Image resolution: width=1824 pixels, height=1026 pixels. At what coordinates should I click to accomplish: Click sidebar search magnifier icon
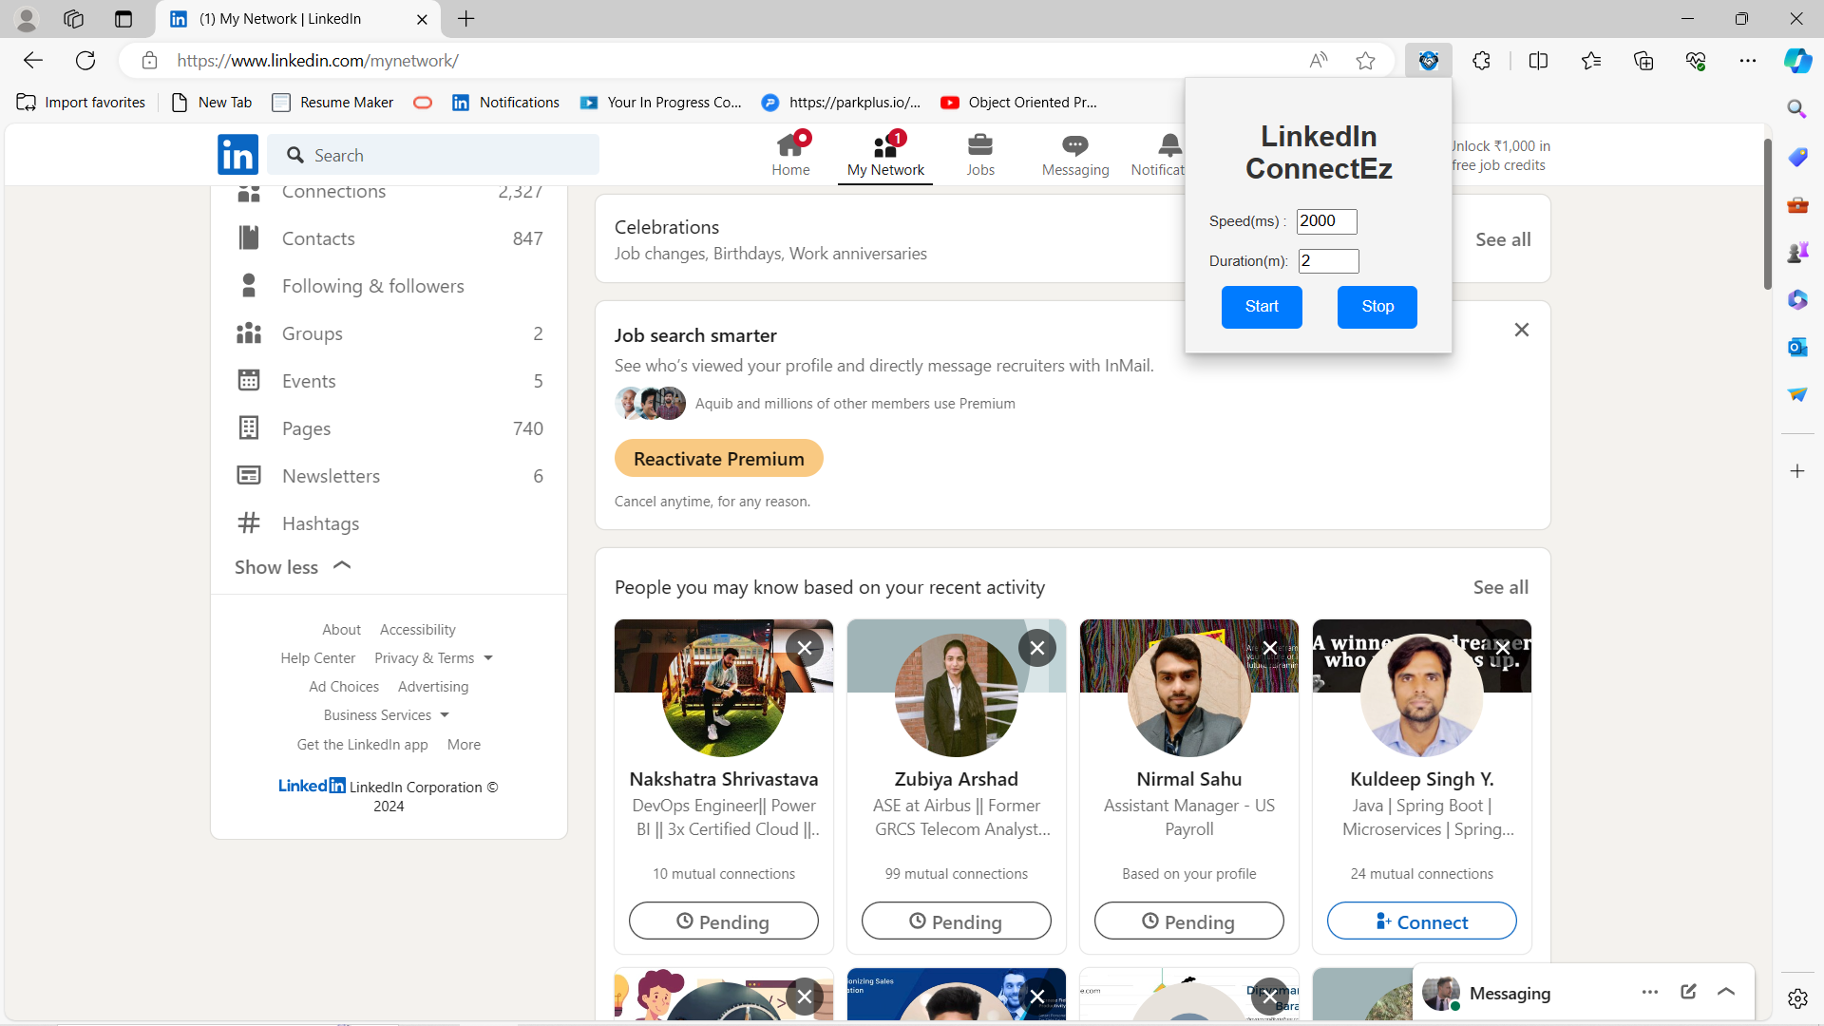[x=1796, y=108]
